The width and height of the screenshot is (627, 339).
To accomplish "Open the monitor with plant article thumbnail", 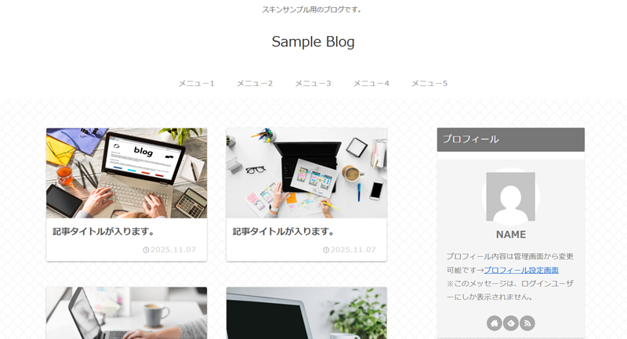I will [306, 313].
